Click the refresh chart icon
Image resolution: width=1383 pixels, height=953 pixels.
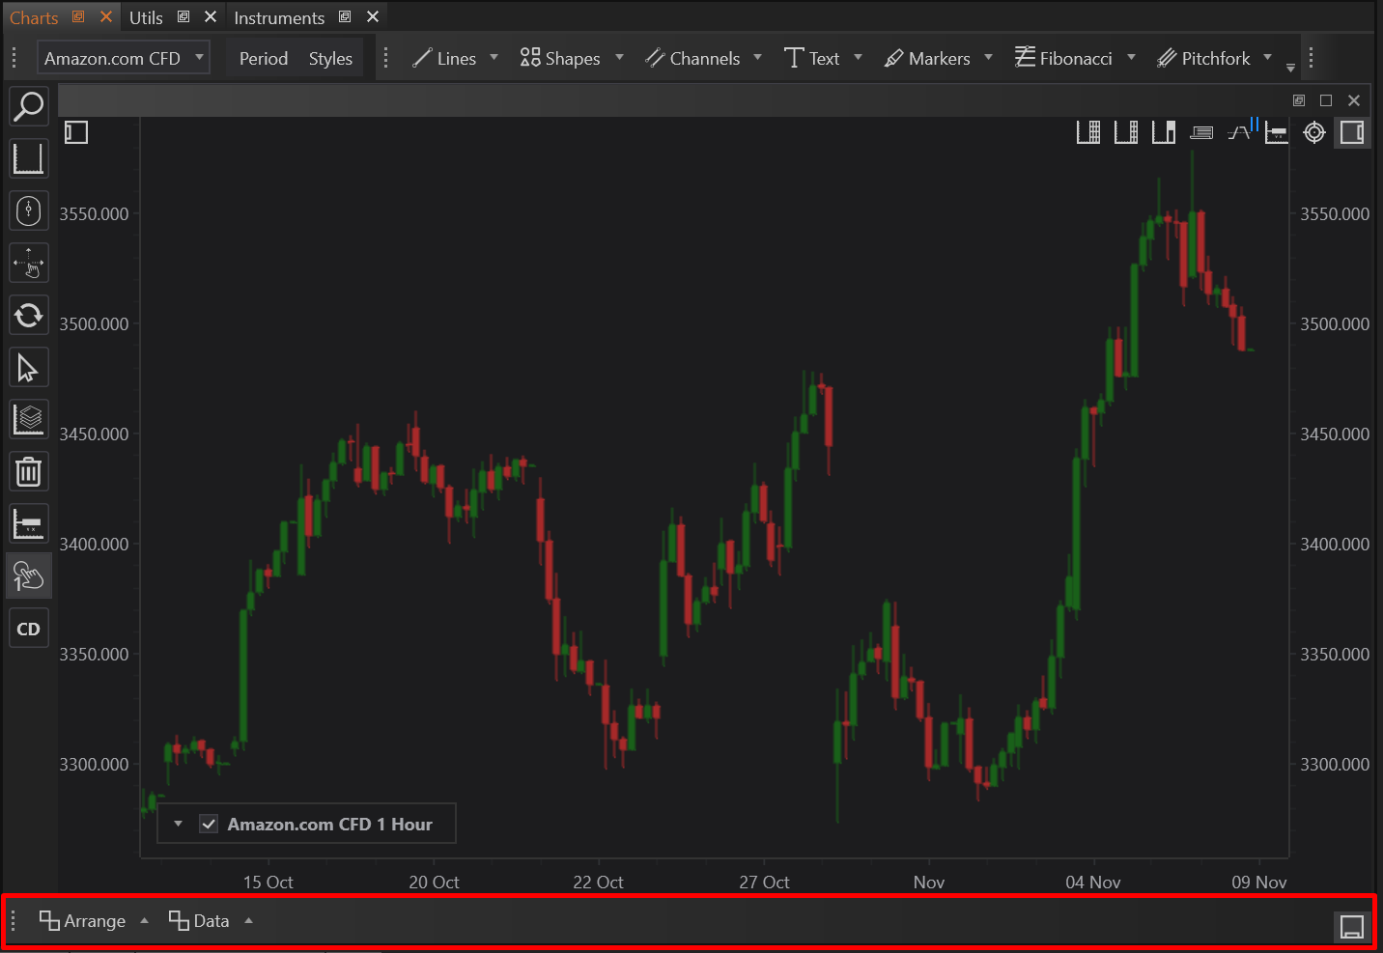tap(28, 315)
